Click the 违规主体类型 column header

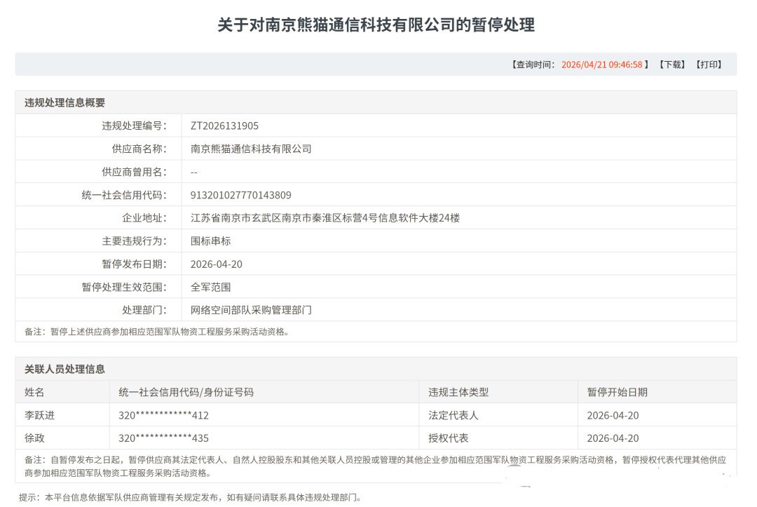458,392
